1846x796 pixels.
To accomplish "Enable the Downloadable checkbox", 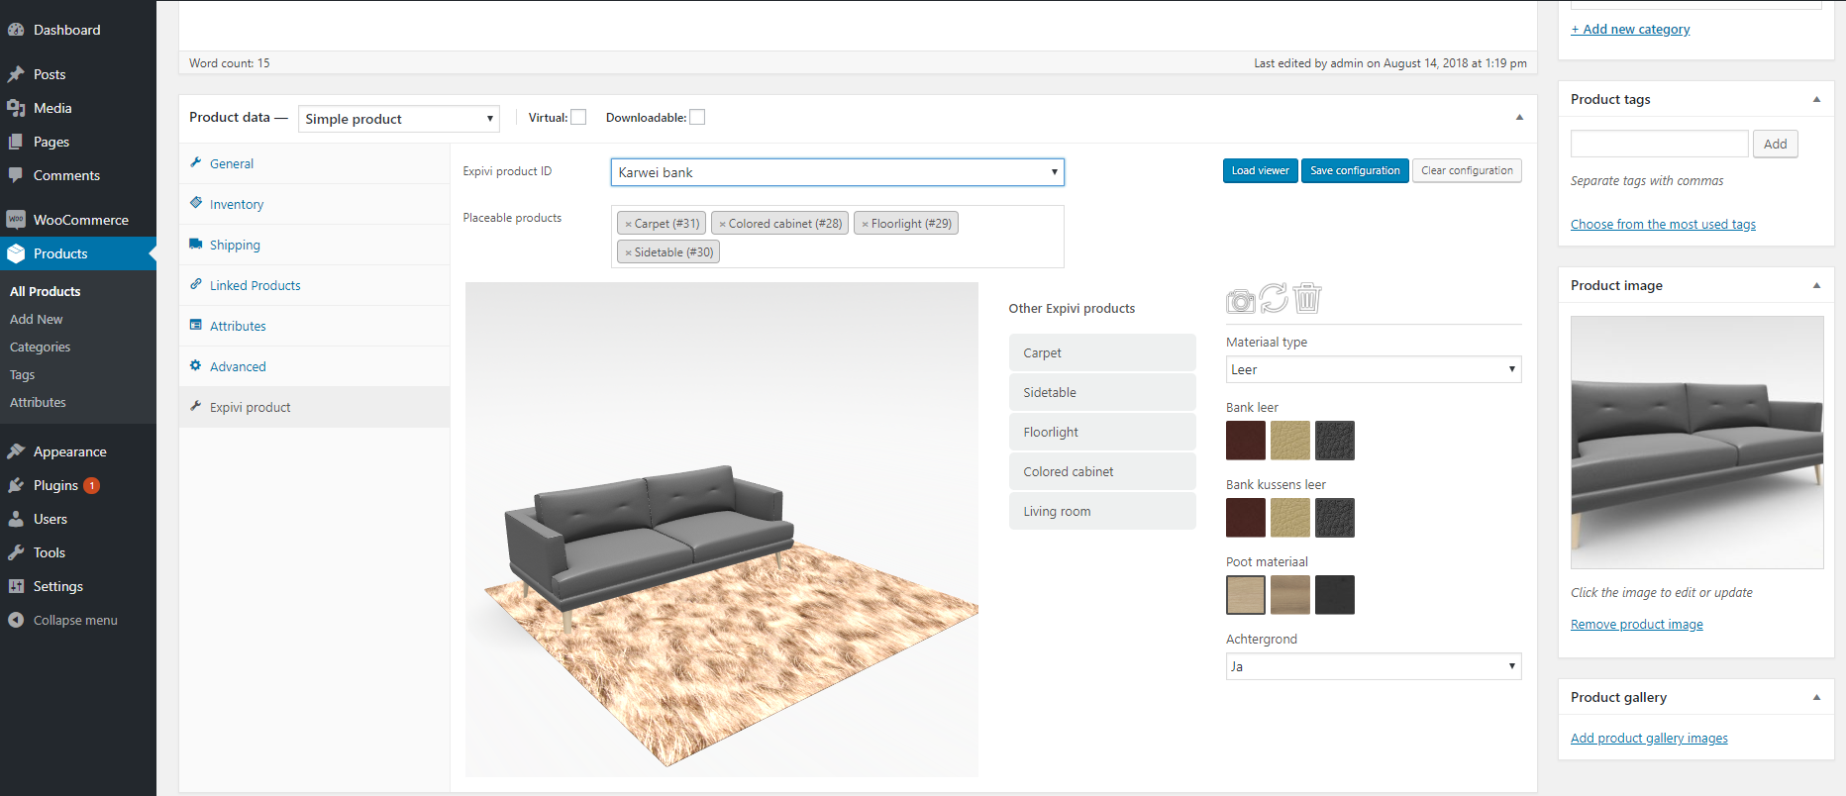I will pyautogui.click(x=697, y=117).
